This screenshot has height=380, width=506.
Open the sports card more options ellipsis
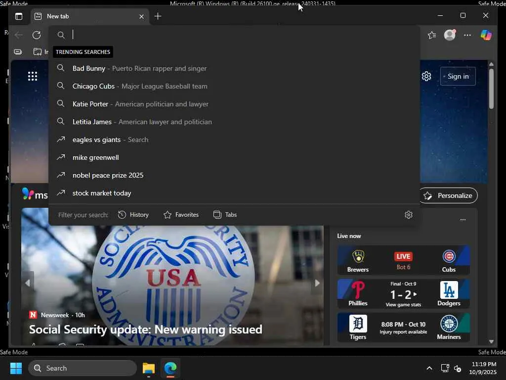[x=463, y=220]
